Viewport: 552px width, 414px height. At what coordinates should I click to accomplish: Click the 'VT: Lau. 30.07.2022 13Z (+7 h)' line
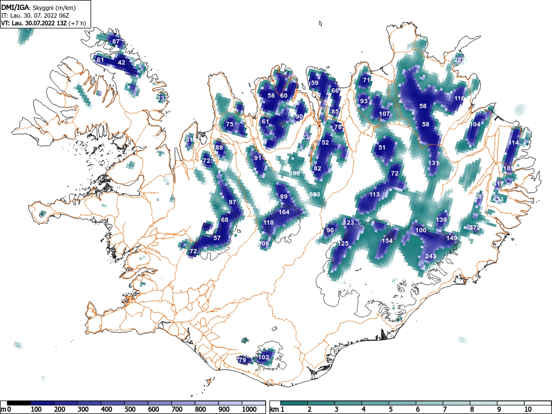[x=43, y=23]
